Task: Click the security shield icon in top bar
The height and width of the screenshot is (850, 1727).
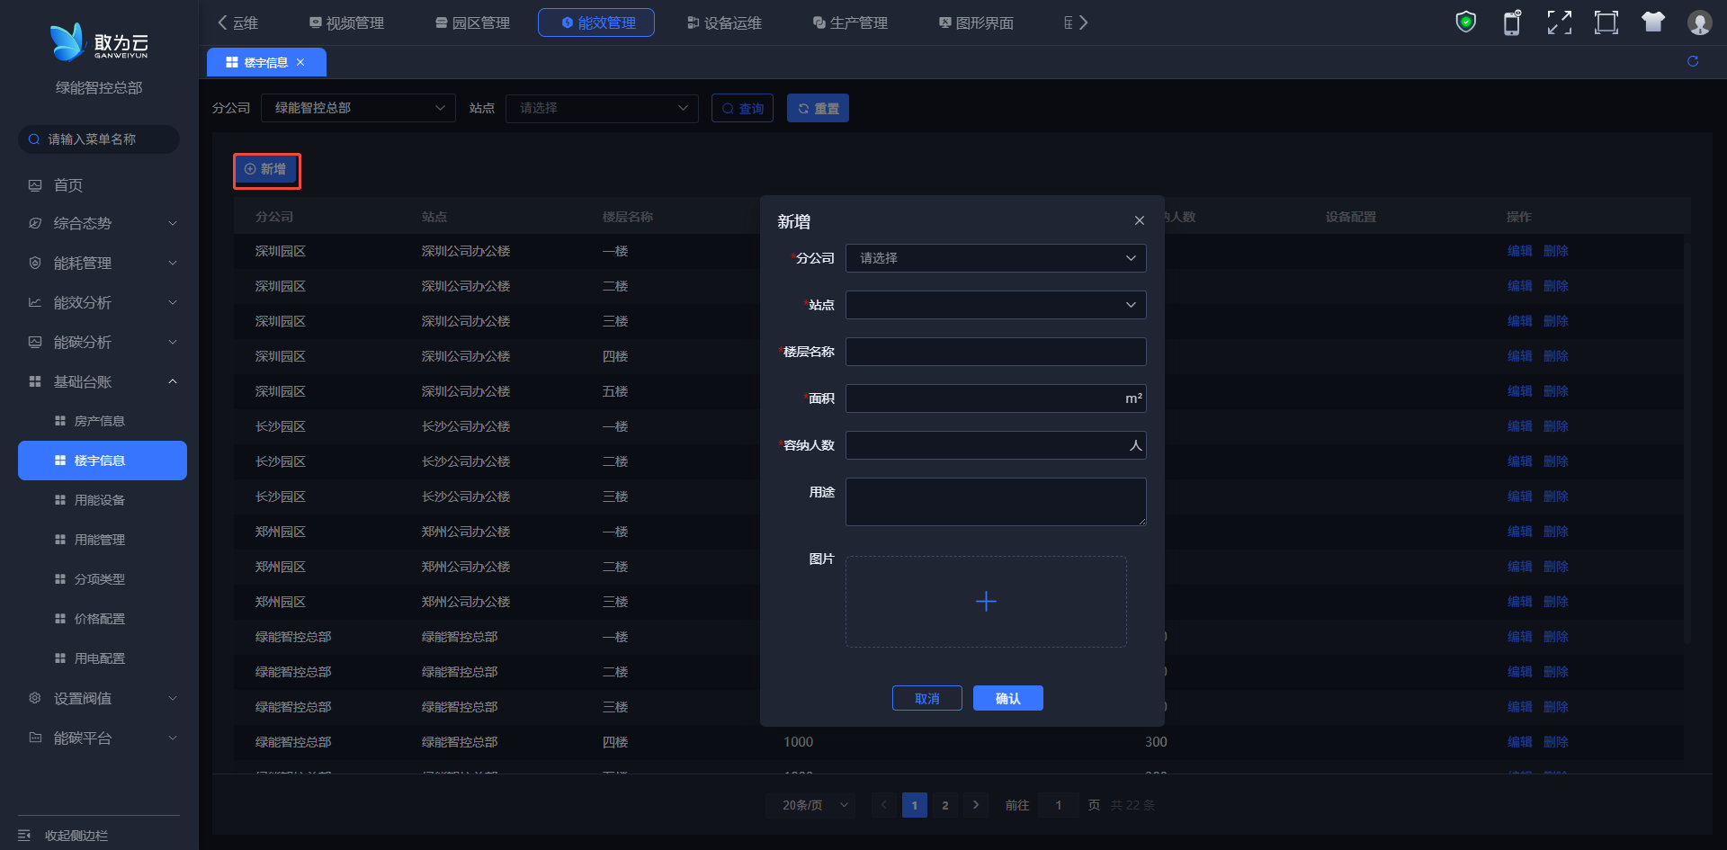Action: click(1465, 22)
